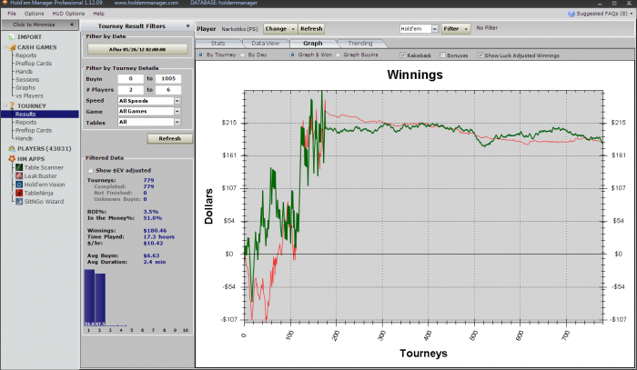The height and width of the screenshot is (370, 637).
Task: Select Cash Games Hands tree item
Action: point(24,72)
